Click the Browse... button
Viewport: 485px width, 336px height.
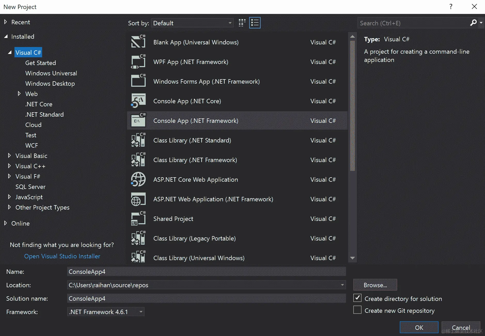pos(375,285)
